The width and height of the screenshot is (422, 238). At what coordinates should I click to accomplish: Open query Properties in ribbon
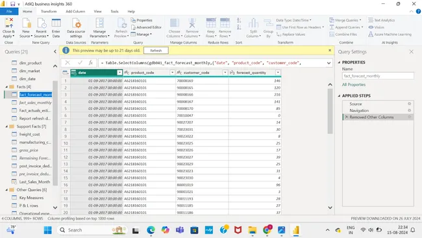[142, 20]
